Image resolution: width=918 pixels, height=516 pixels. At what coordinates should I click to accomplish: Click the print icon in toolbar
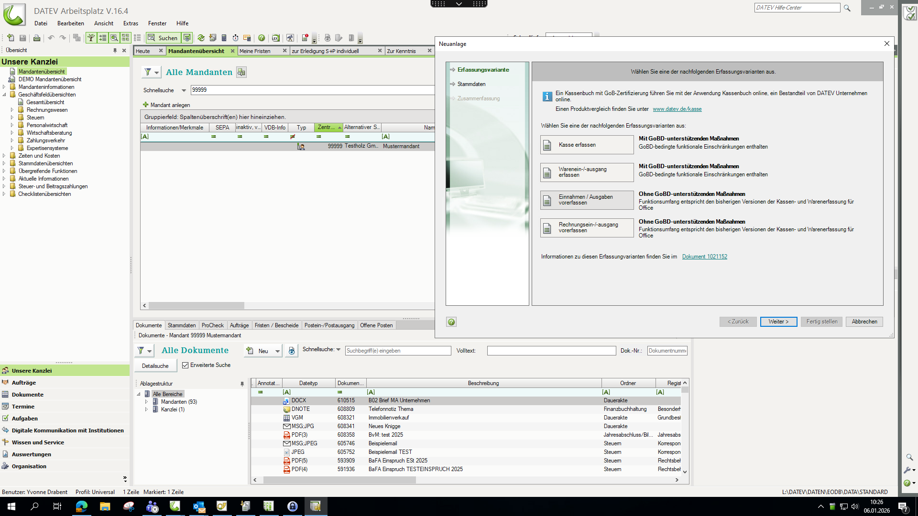pos(36,38)
